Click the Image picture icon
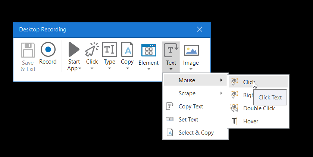 pos(191,50)
